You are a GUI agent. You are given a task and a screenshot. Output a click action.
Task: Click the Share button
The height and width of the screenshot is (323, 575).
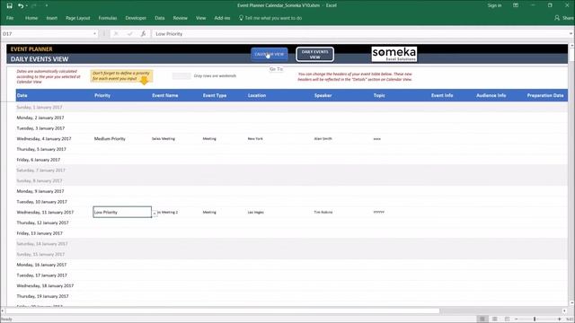[x=565, y=18]
